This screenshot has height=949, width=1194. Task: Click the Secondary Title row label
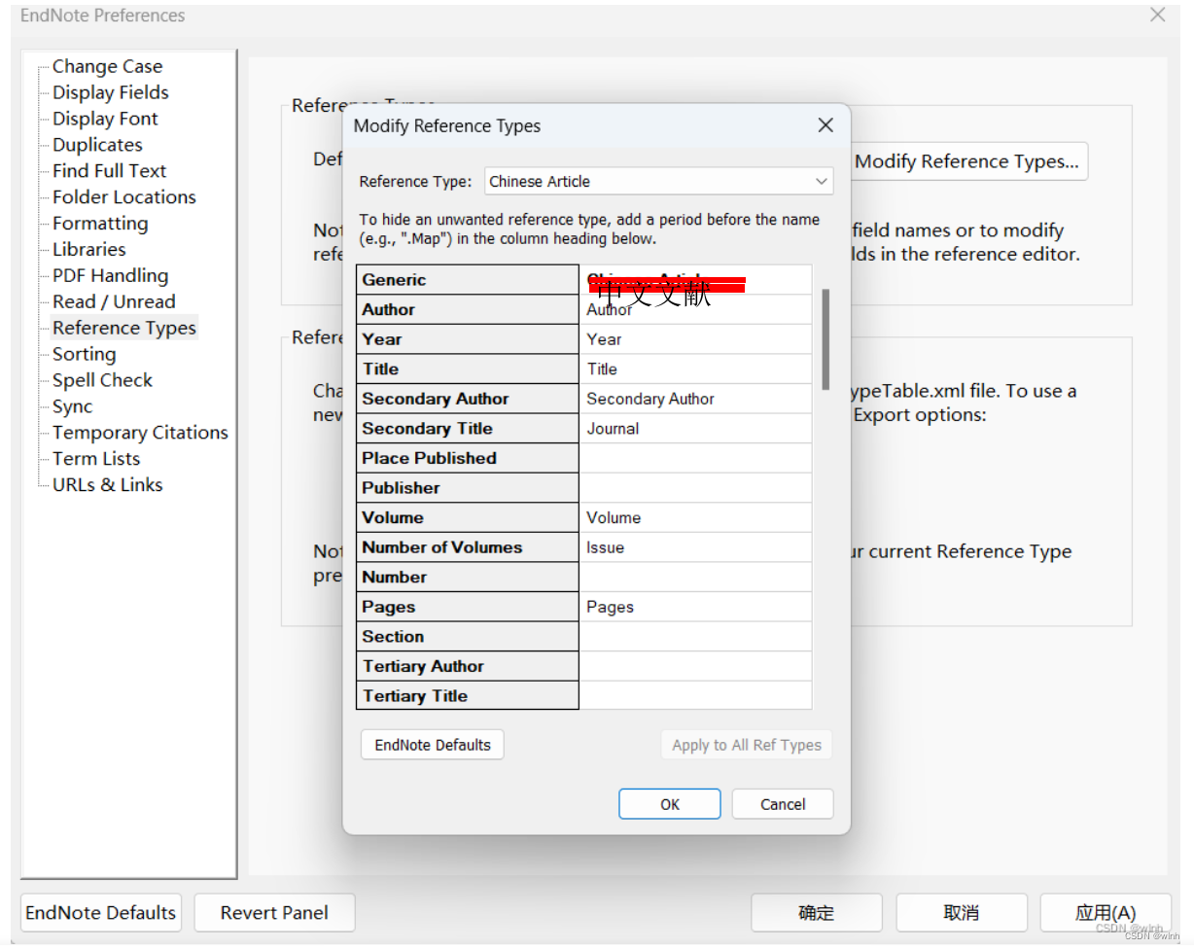[x=468, y=428]
